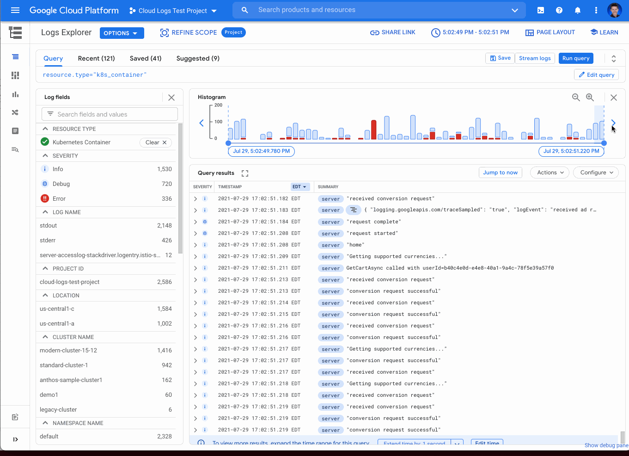Open the sidebar search logs icon
This screenshot has height=456, width=629.
[x=15, y=149]
